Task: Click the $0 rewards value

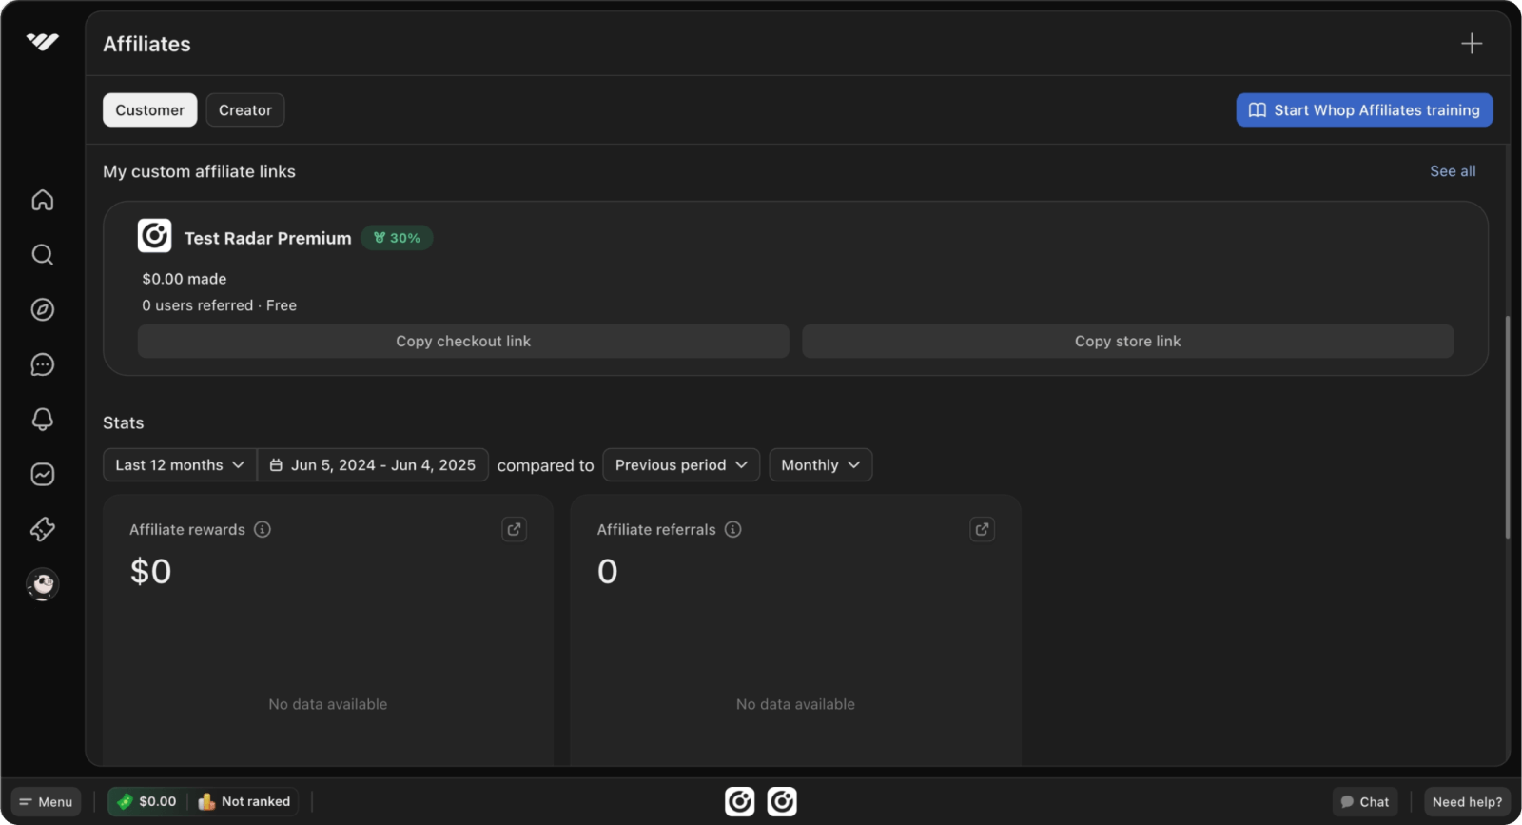Action: 151,571
